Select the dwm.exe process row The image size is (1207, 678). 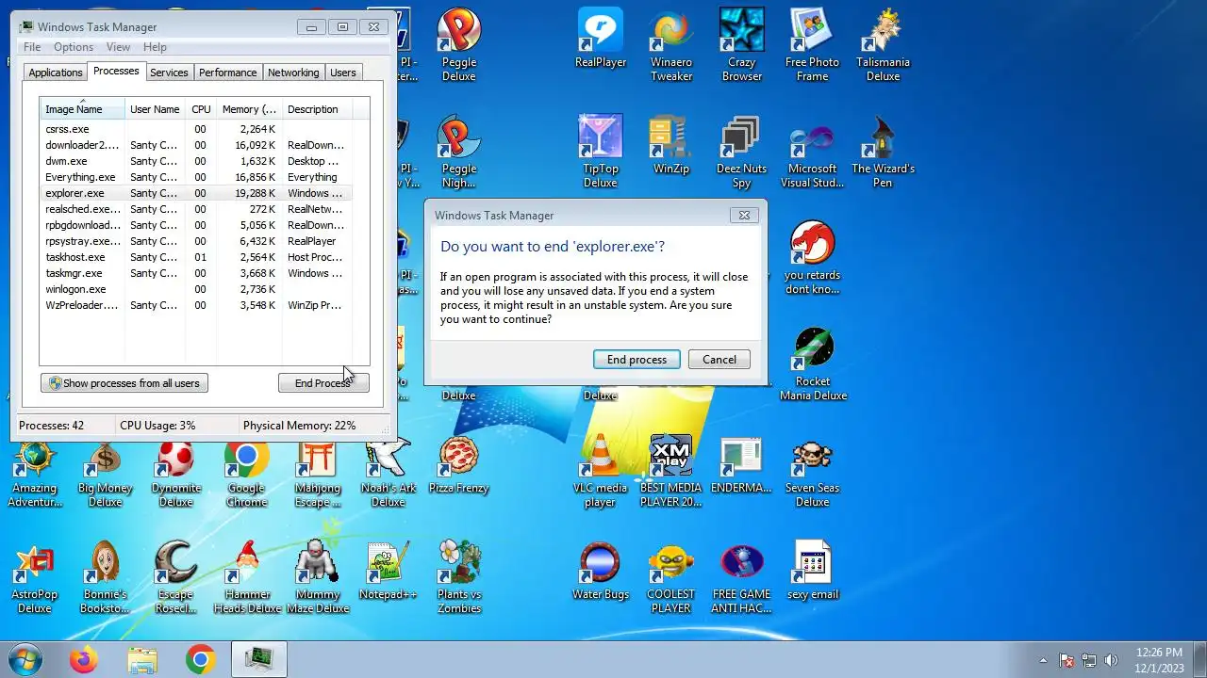coord(195,161)
